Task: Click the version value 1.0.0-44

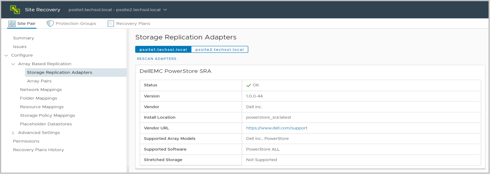Action: (254, 96)
